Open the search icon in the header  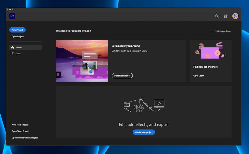pos(217,16)
